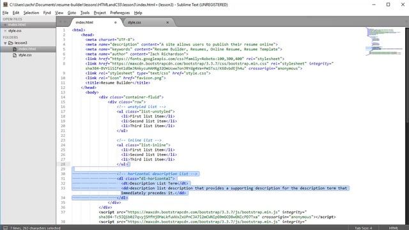The height and width of the screenshot is (230, 409).
Task: Open the View menu
Action: point(59,13)
